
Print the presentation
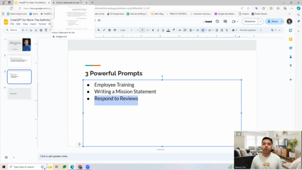pos(41,30)
